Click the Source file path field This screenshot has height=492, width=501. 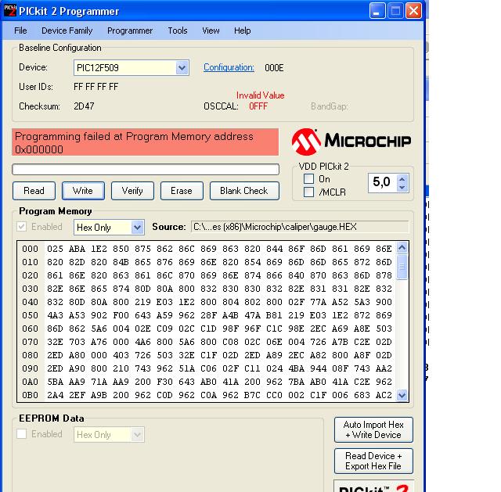[300, 227]
